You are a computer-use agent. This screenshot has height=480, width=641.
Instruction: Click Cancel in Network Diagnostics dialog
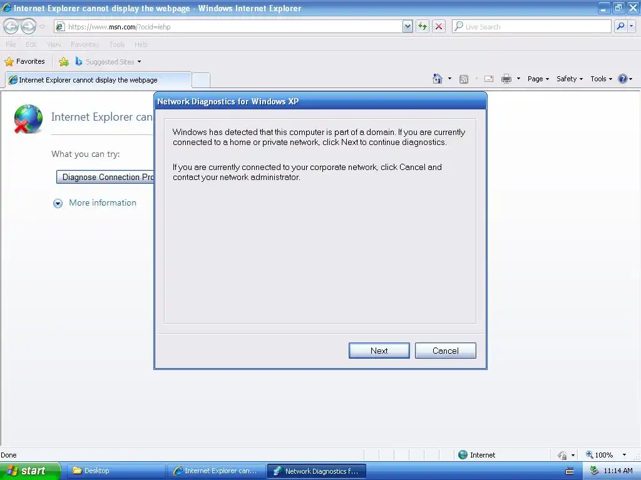pyautogui.click(x=445, y=351)
